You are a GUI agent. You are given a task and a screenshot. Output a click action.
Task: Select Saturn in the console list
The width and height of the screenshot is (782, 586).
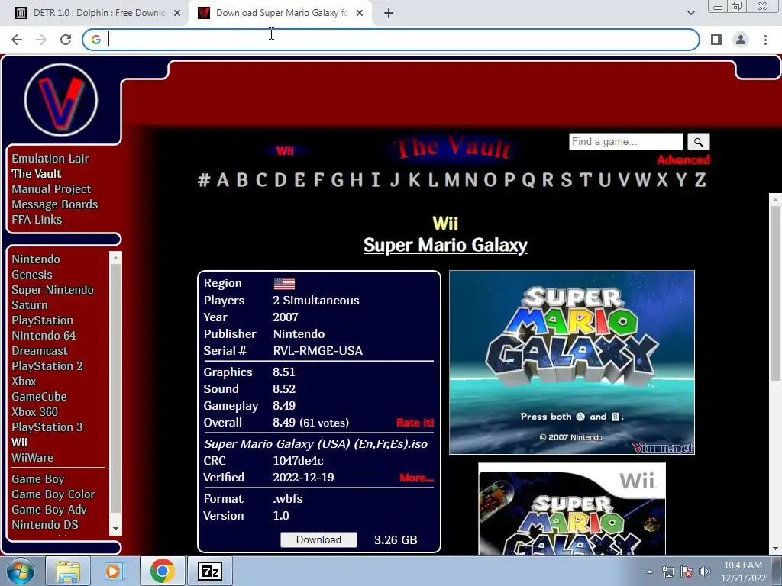coord(30,305)
